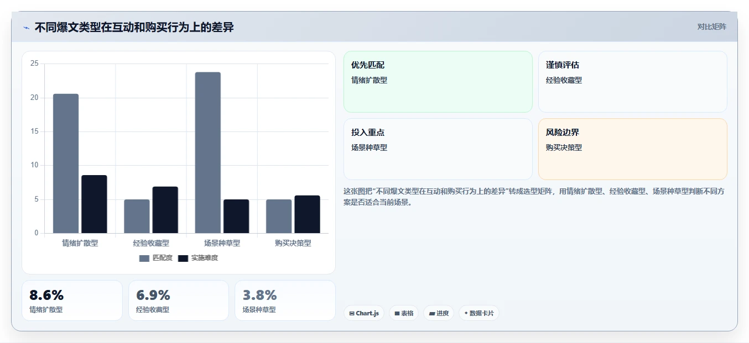This screenshot has width=749, height=343.
Task: Click the lightning icon beside the title
Action: 26,28
